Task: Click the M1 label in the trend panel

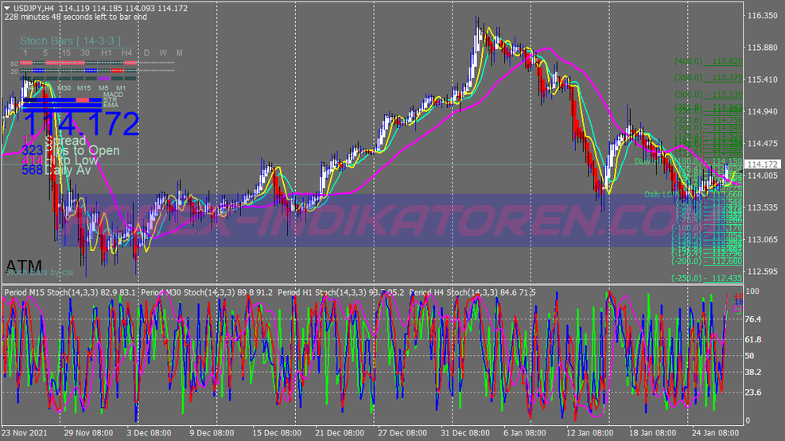Action: pyautogui.click(x=121, y=88)
